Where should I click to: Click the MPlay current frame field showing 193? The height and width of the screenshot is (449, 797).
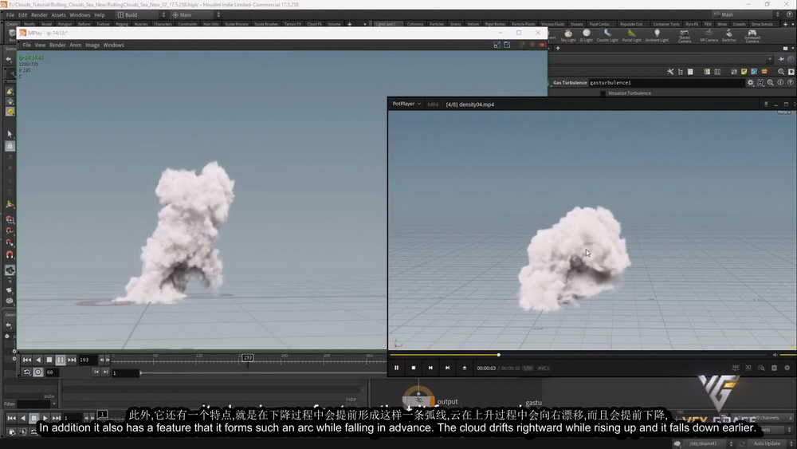coord(88,360)
